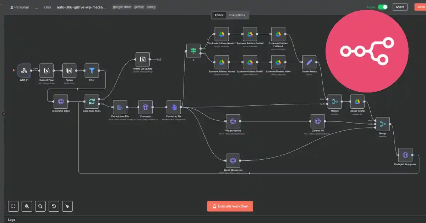The height and width of the screenshot is (223, 426).
Task: Click the zoom in canvas button
Action: [x=27, y=206]
